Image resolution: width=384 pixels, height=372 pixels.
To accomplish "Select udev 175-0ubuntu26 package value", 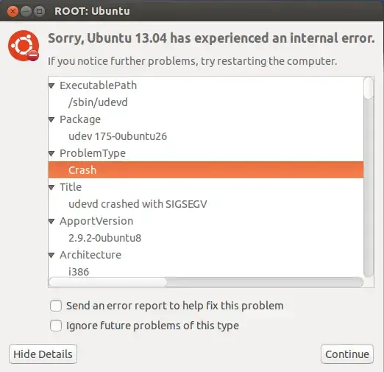I will click(x=206, y=136).
